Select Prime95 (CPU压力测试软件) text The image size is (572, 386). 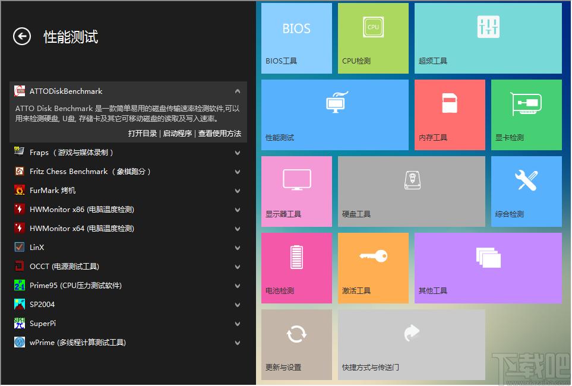pos(75,285)
